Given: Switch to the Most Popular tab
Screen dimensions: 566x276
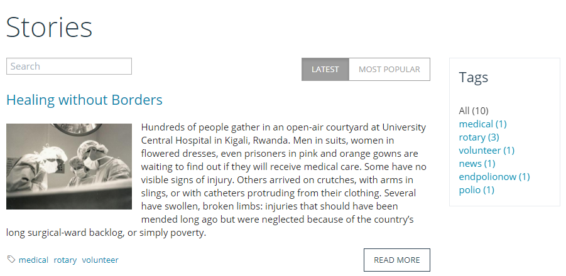Looking at the screenshot, I should [389, 70].
